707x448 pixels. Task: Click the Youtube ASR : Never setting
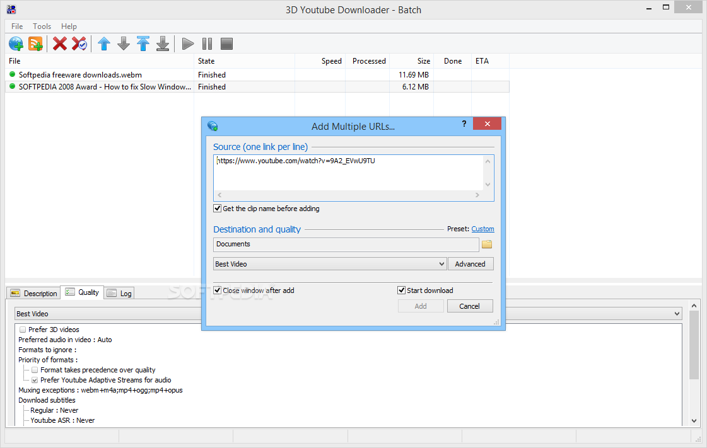(x=62, y=420)
